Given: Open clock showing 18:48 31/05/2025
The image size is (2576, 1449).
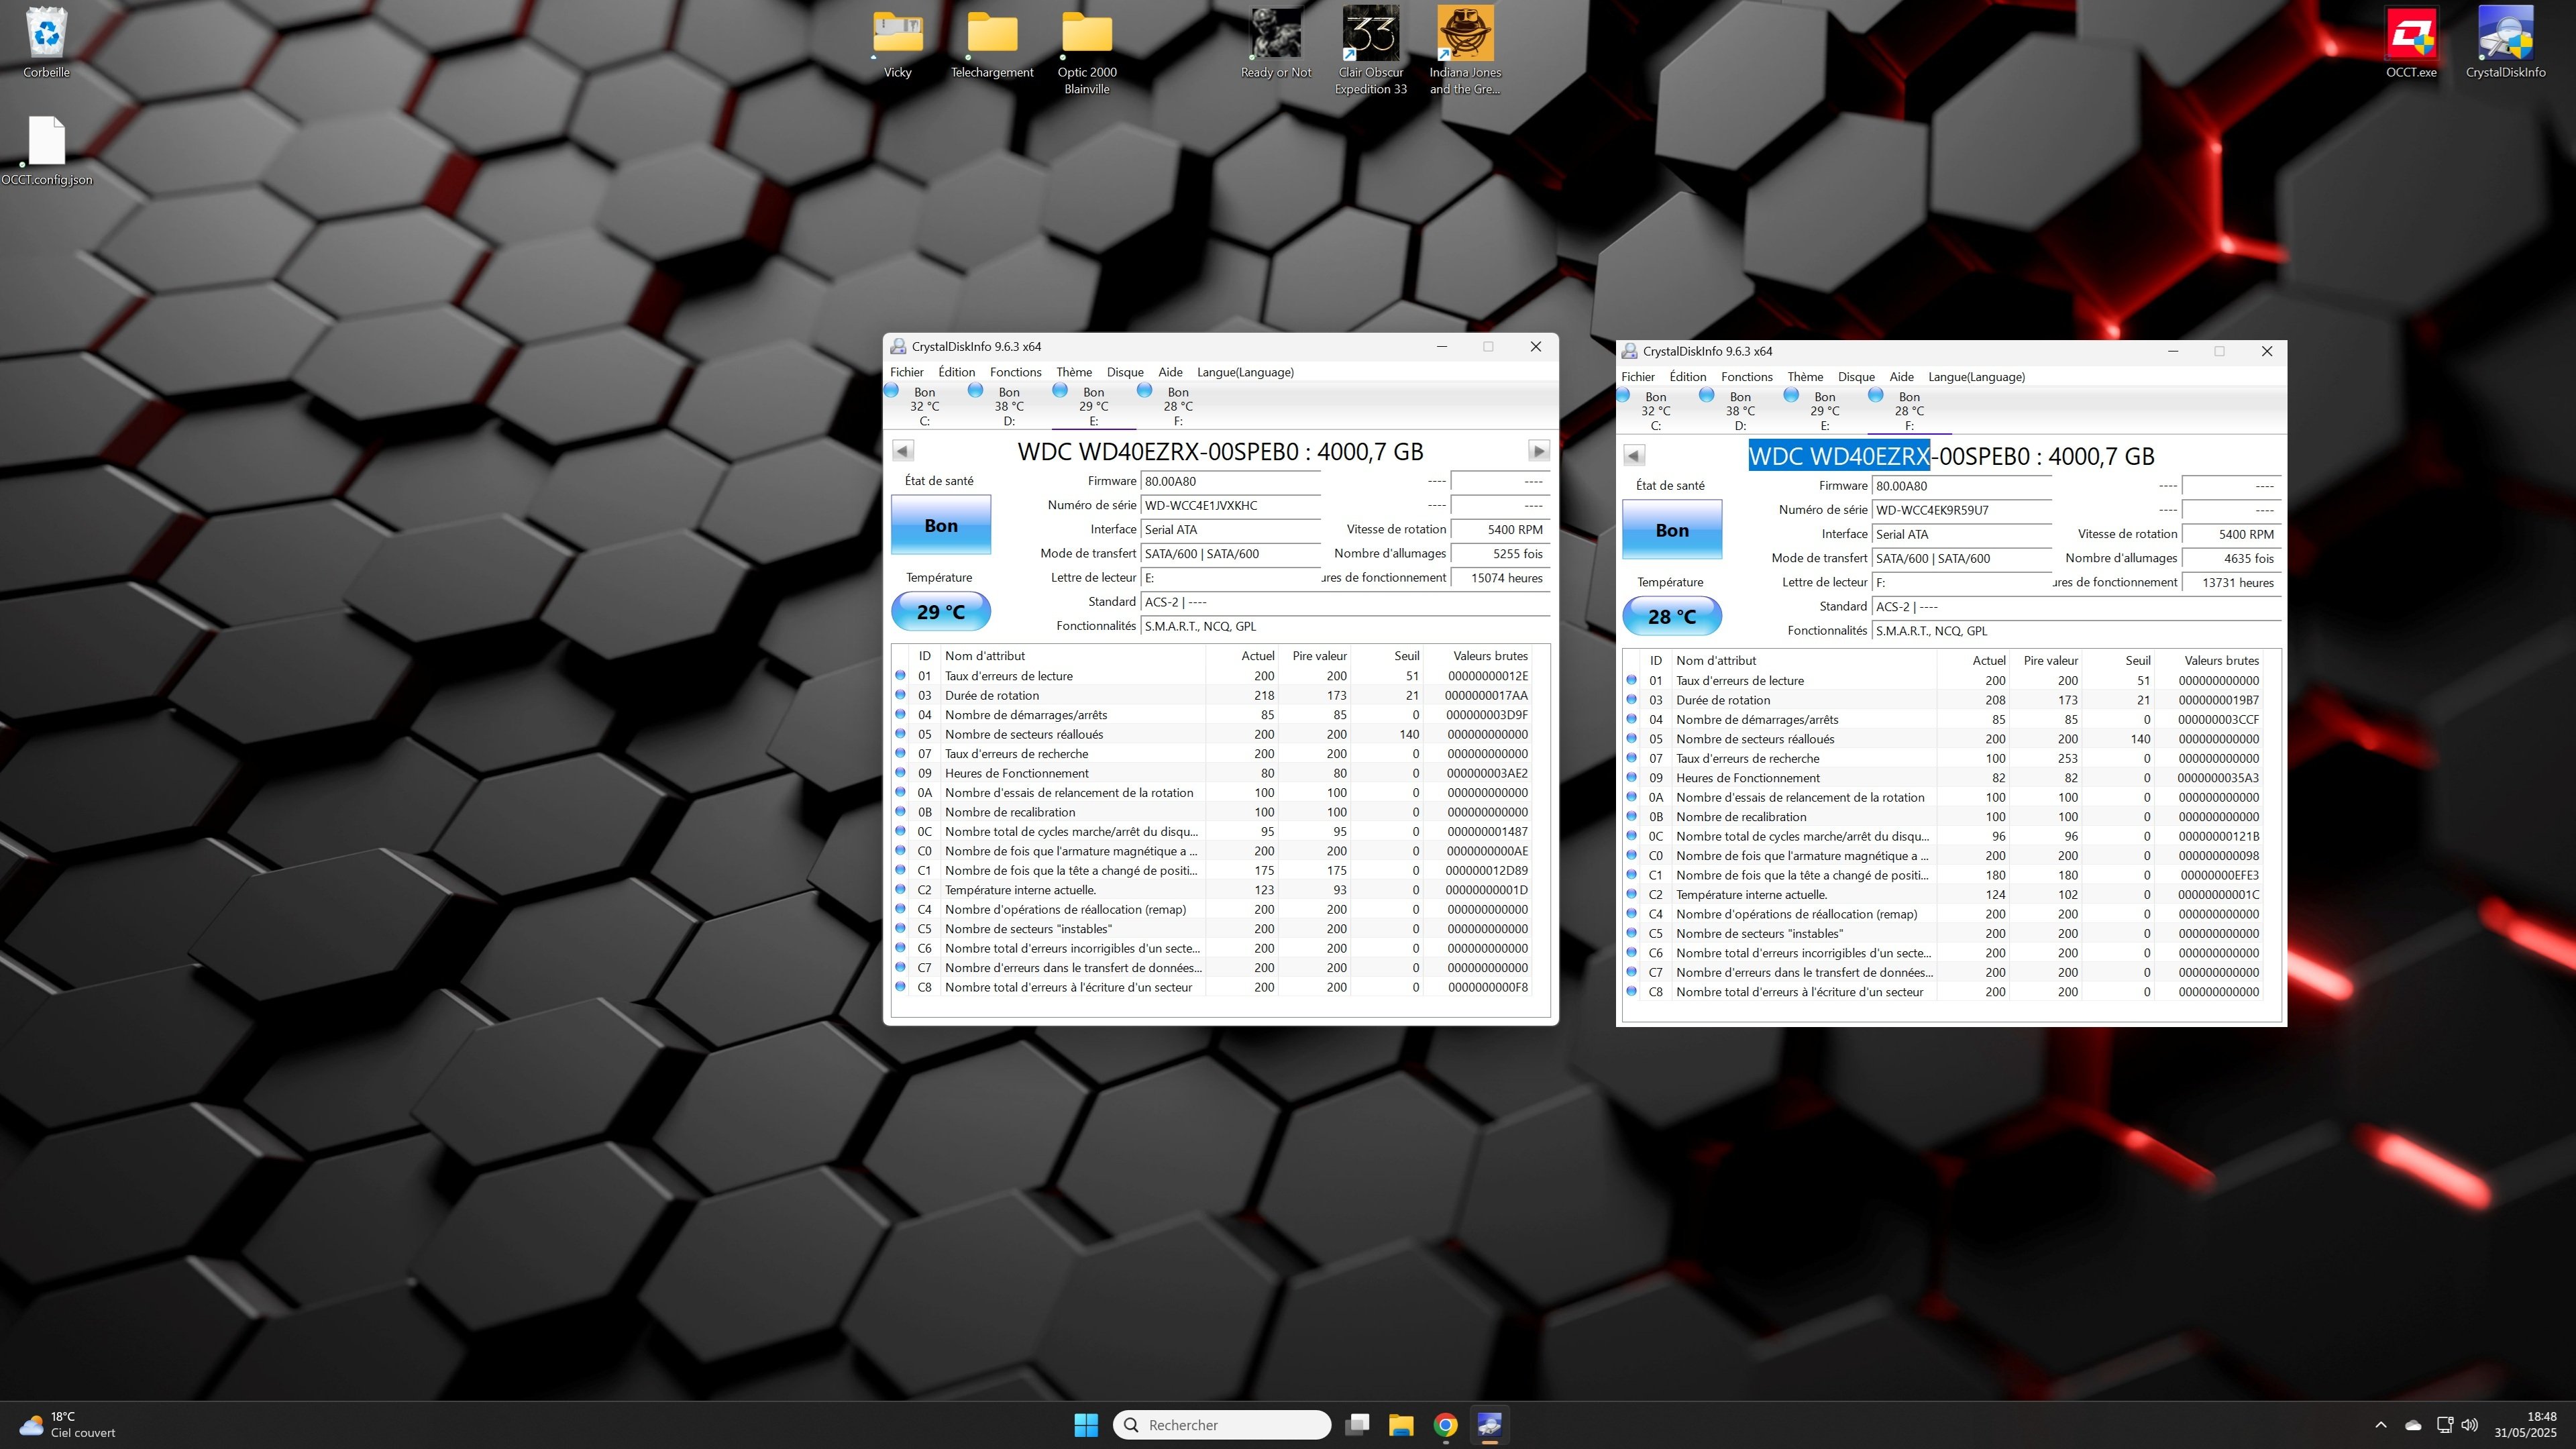Looking at the screenshot, I should pyautogui.click(x=2525, y=1424).
